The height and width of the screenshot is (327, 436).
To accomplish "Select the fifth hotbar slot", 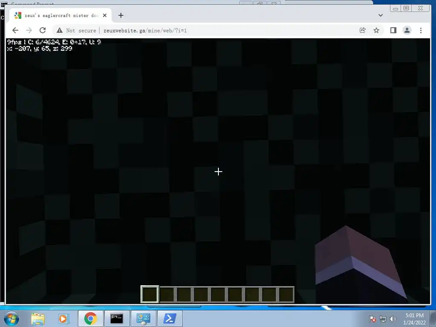I will [218, 294].
